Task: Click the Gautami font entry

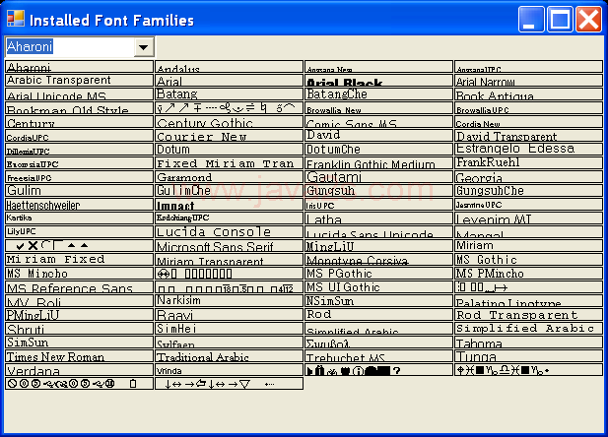Action: click(x=378, y=177)
